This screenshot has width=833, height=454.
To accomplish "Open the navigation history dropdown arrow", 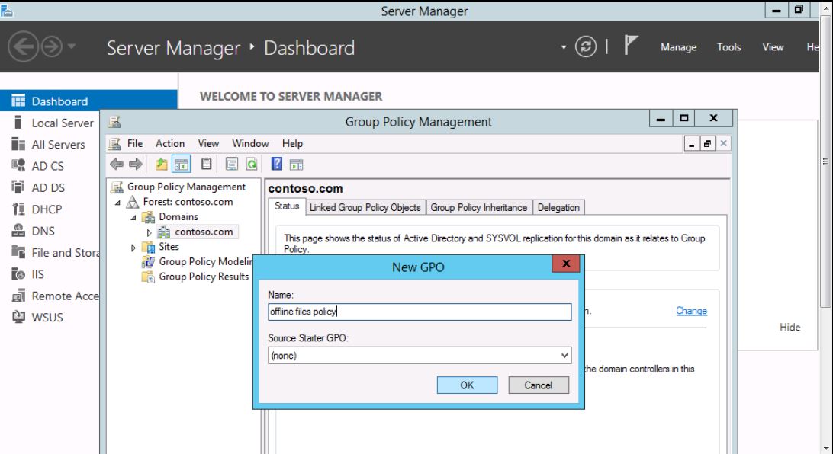I will [x=71, y=46].
